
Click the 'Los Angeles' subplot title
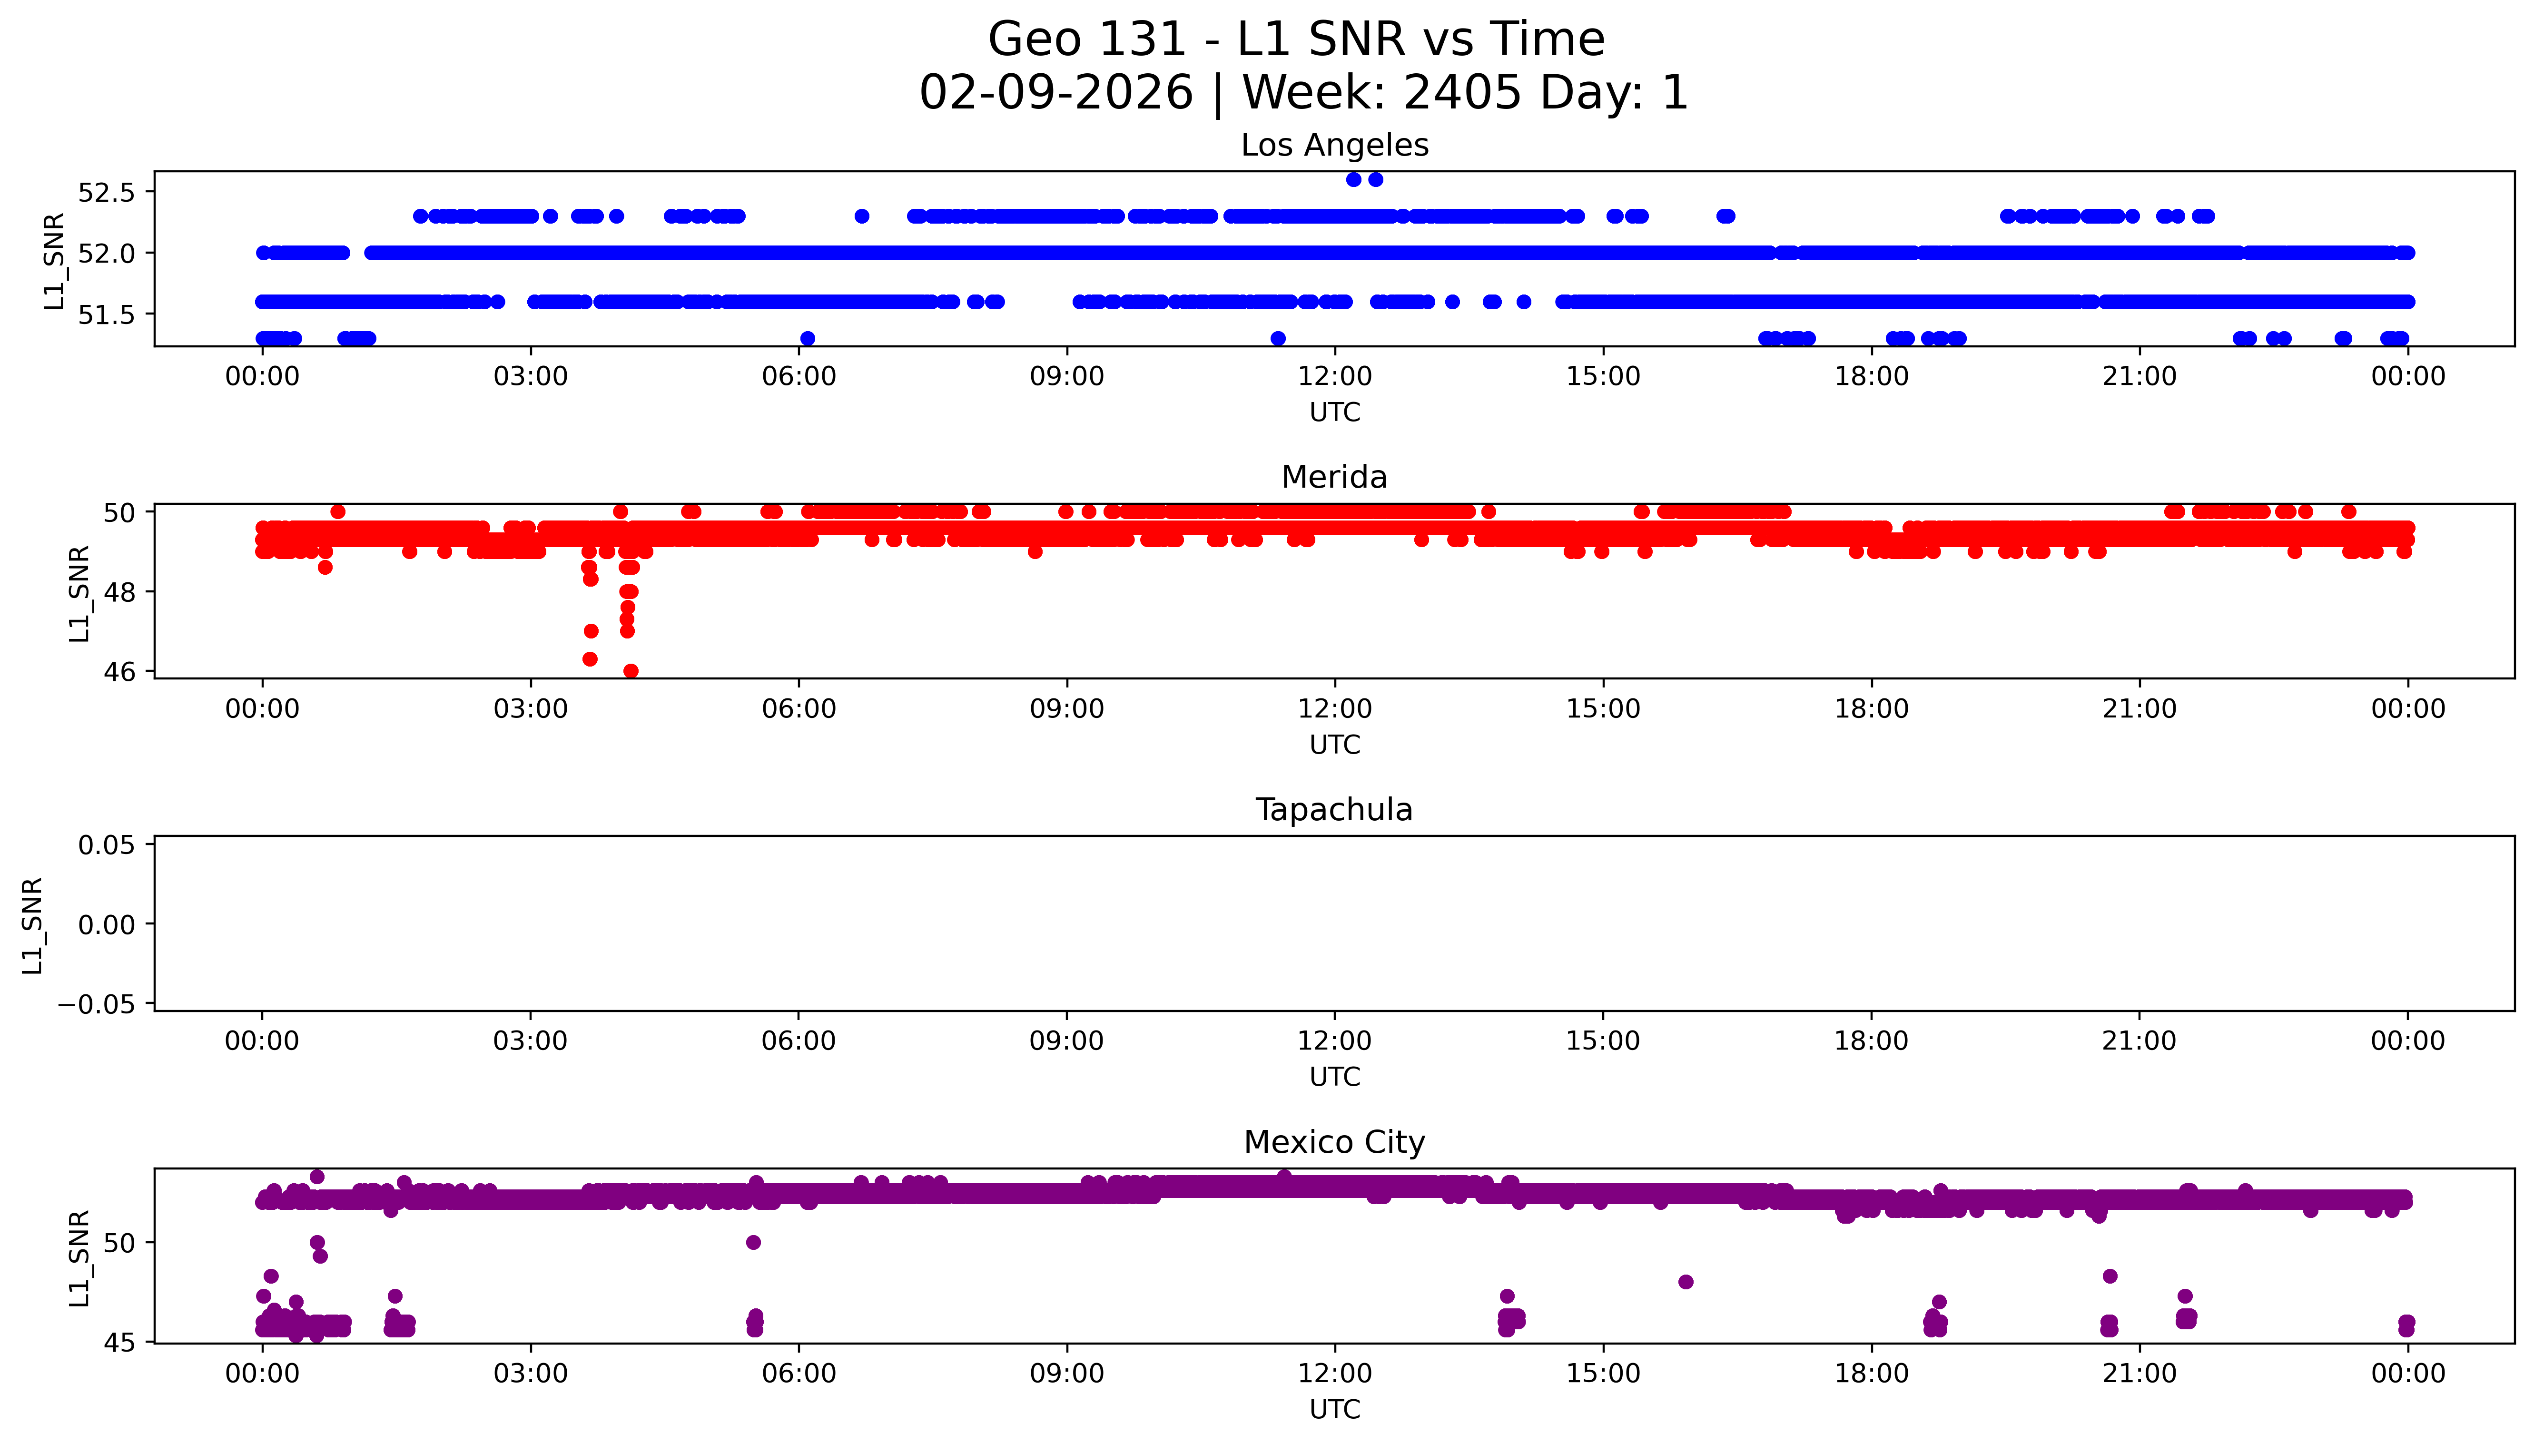(1334, 146)
